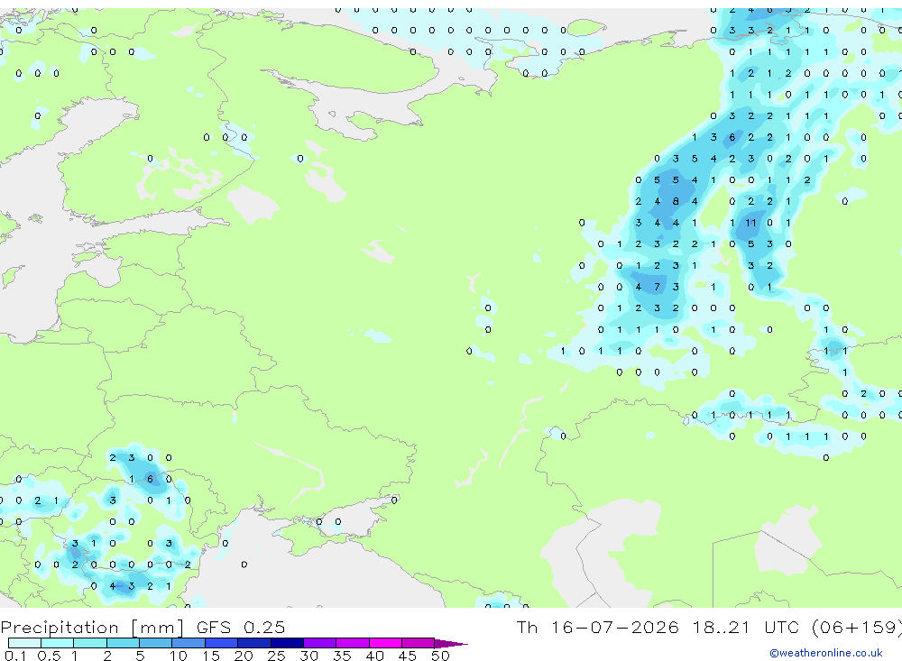Click the magenta swatch between 40 and 45
The height and width of the screenshot is (661, 902).
[x=385, y=643]
